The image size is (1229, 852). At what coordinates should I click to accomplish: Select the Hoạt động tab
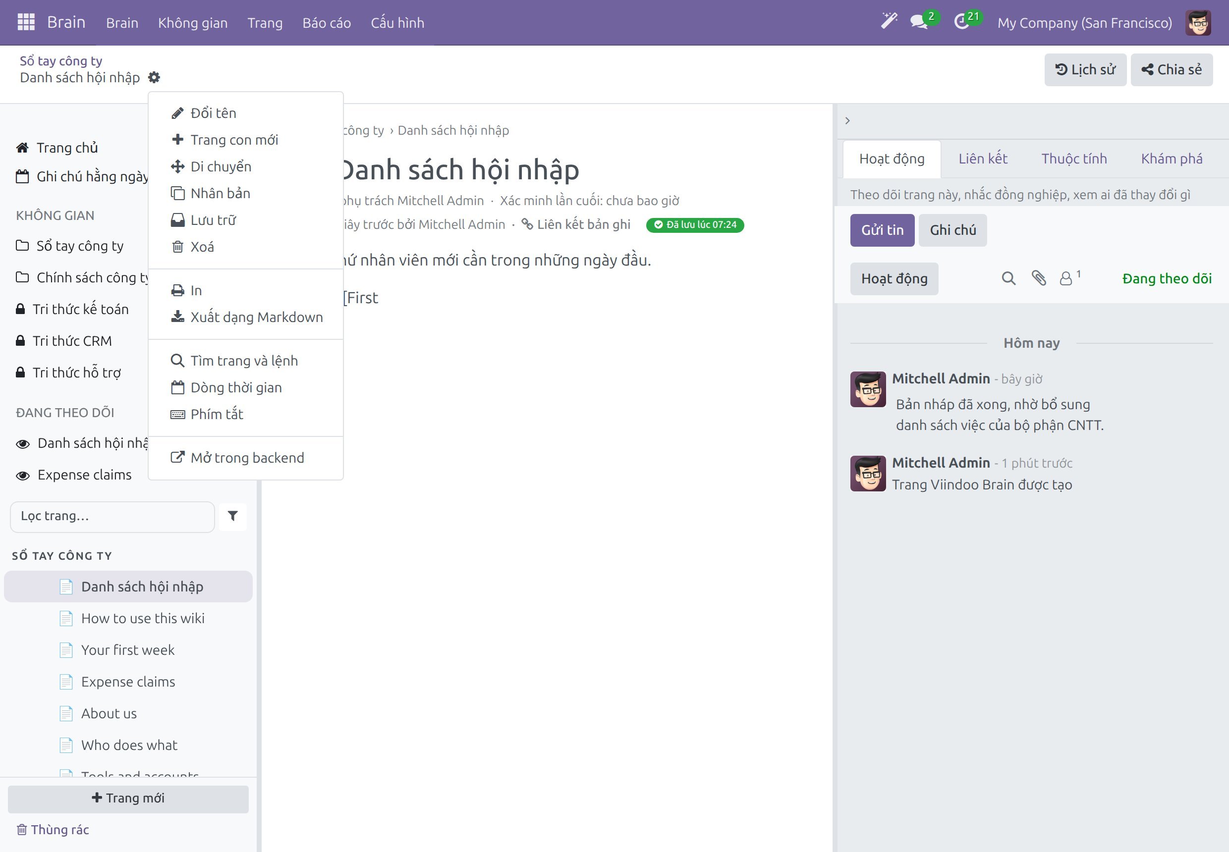point(892,159)
